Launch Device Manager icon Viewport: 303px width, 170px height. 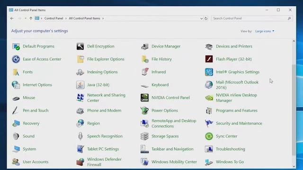pyautogui.click(x=144, y=46)
